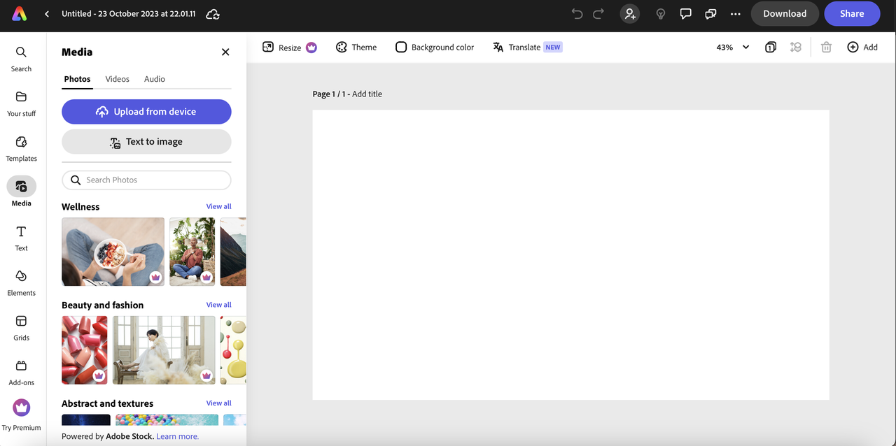
Task: Open the Text panel
Action: point(21,238)
